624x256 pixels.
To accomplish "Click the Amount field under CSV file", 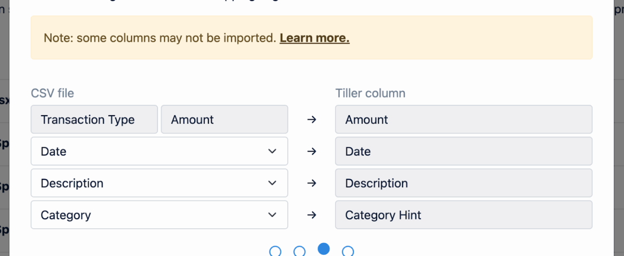I will (x=224, y=119).
